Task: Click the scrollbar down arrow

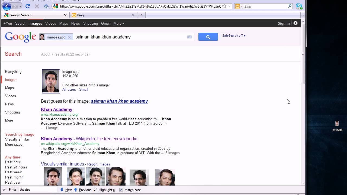Action: pos(303,183)
